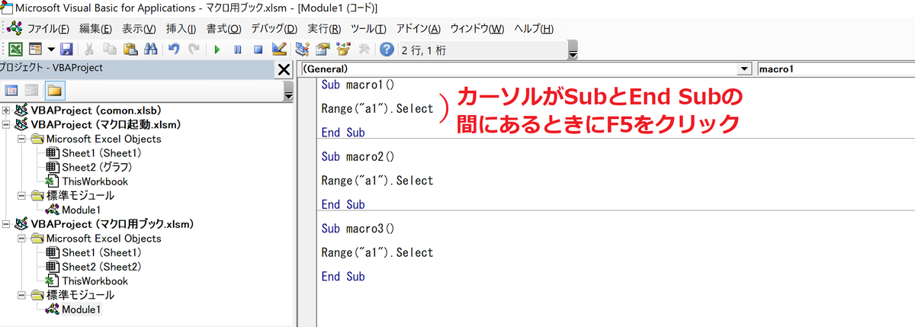Click the End Sub line of macro1
This screenshot has height=327, width=915.
343,133
